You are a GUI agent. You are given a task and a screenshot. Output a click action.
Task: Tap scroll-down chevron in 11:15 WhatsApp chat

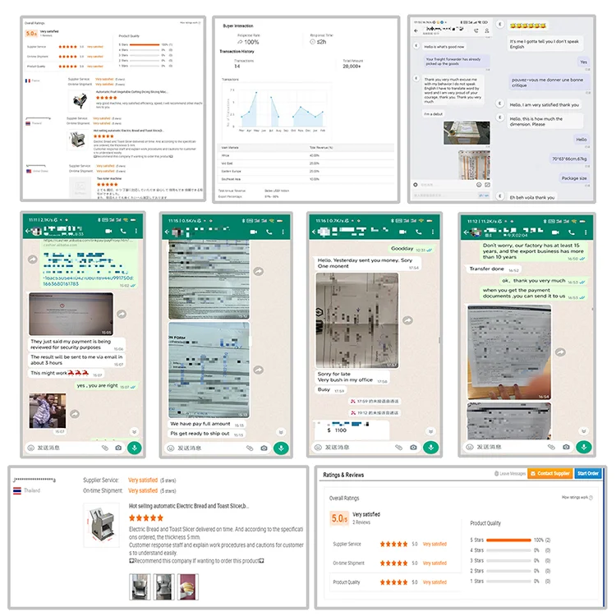[281, 432]
